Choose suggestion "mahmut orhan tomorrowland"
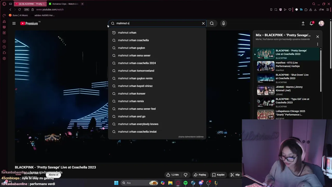 tap(157, 71)
